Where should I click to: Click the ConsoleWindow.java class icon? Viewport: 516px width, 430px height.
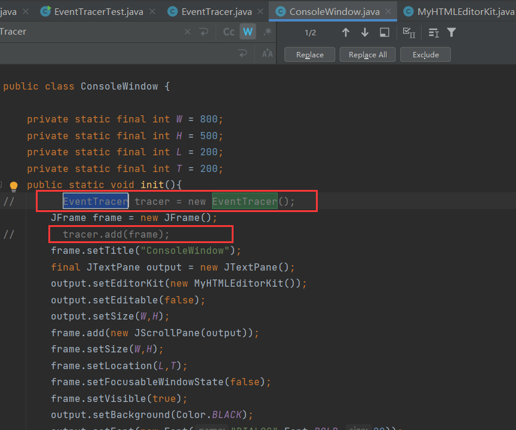281,12
